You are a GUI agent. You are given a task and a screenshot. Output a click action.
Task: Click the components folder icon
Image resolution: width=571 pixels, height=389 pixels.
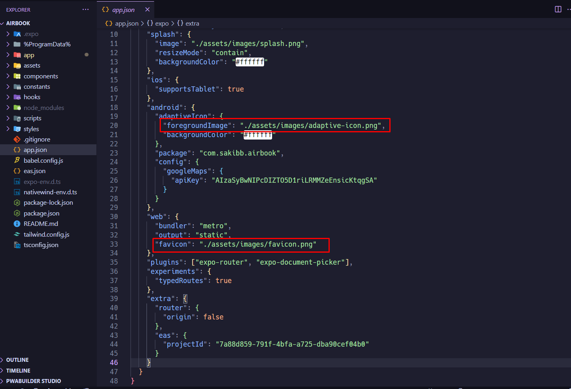17,76
